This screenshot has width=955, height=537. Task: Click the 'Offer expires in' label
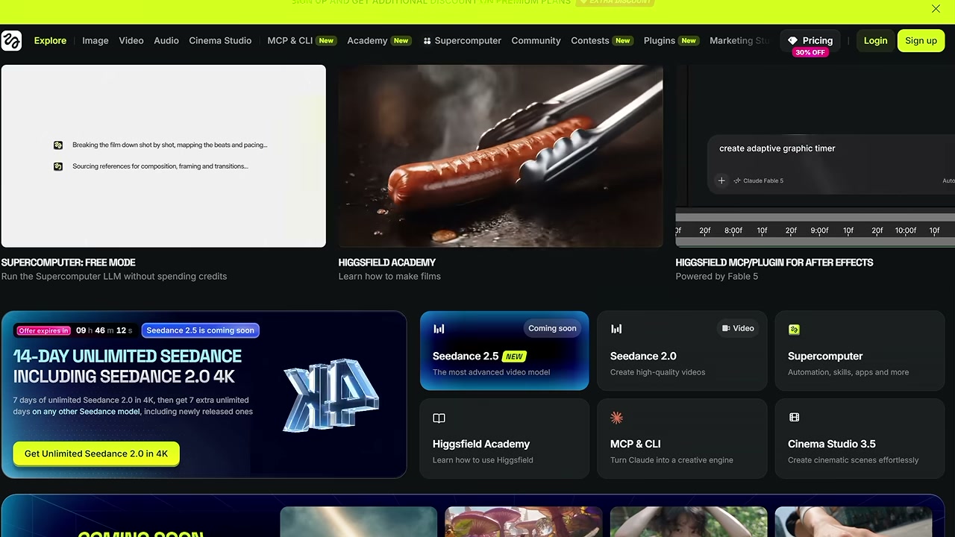44,330
